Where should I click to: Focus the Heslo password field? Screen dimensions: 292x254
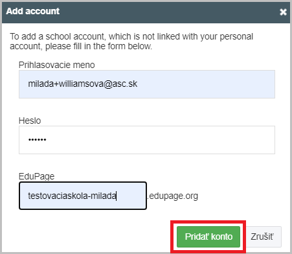point(147,140)
